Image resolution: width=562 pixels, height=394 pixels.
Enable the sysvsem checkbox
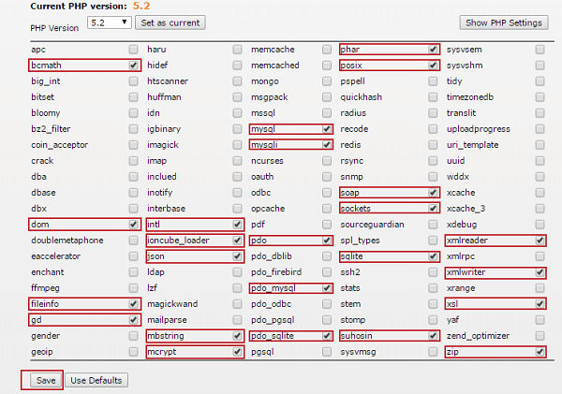[x=540, y=50]
